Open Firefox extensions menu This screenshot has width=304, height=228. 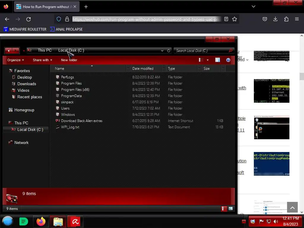286,19
